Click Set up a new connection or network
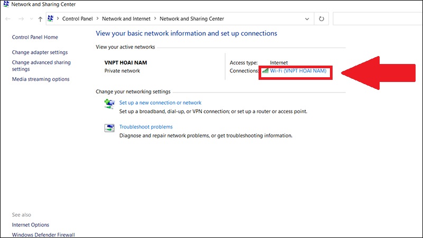423x238 pixels. pyautogui.click(x=160, y=103)
